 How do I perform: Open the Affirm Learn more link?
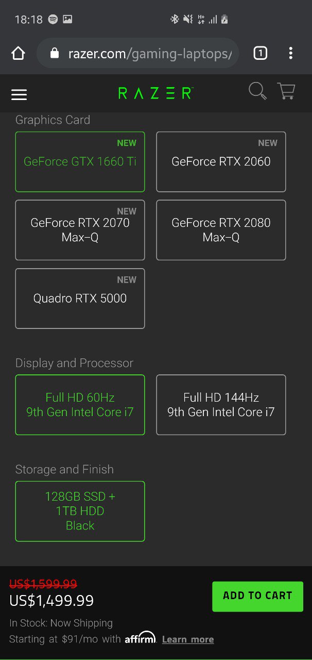pos(188,639)
